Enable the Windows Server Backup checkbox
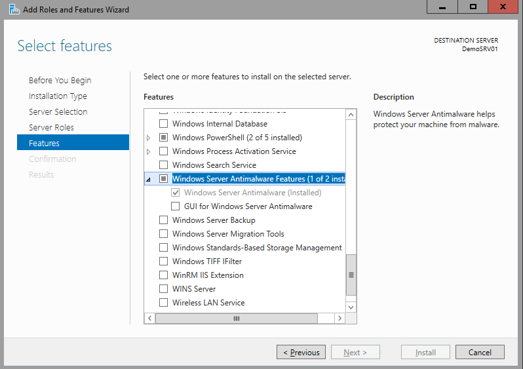 coord(163,220)
